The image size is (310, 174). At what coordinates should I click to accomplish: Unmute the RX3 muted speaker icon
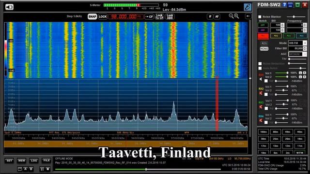coord(261,107)
